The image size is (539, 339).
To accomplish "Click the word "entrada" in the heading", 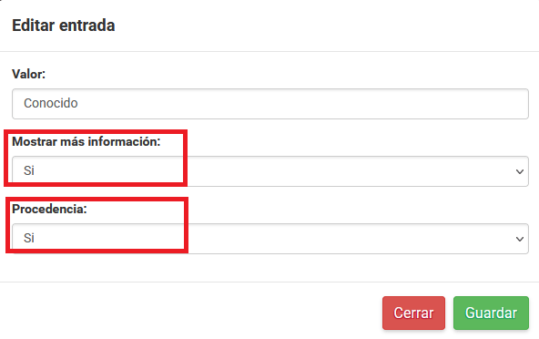I will pyautogui.click(x=87, y=26).
